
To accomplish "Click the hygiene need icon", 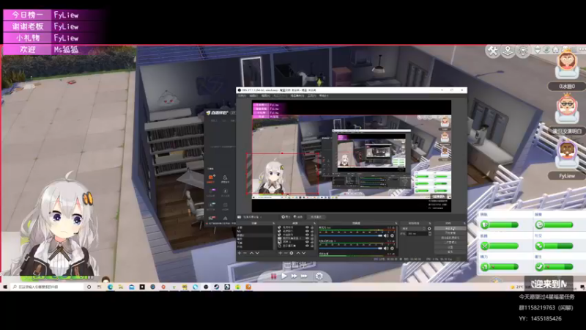I will 539,267.
